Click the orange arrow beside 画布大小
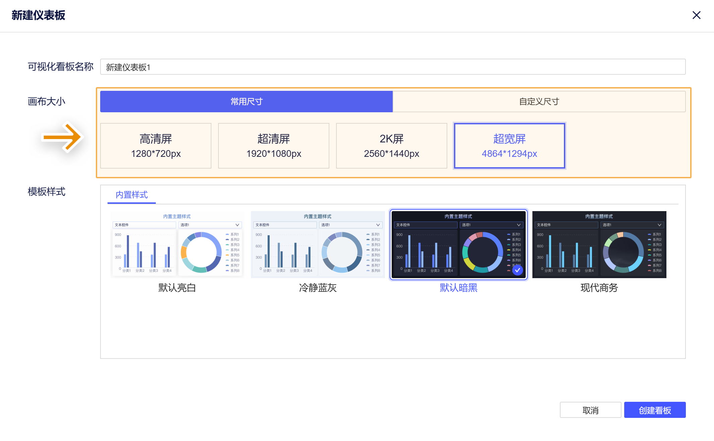Image resolution: width=714 pixels, height=441 pixels. pos(63,137)
